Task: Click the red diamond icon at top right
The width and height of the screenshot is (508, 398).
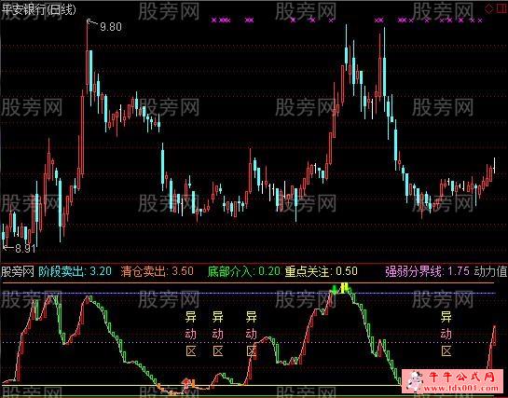Action: pyautogui.click(x=488, y=9)
